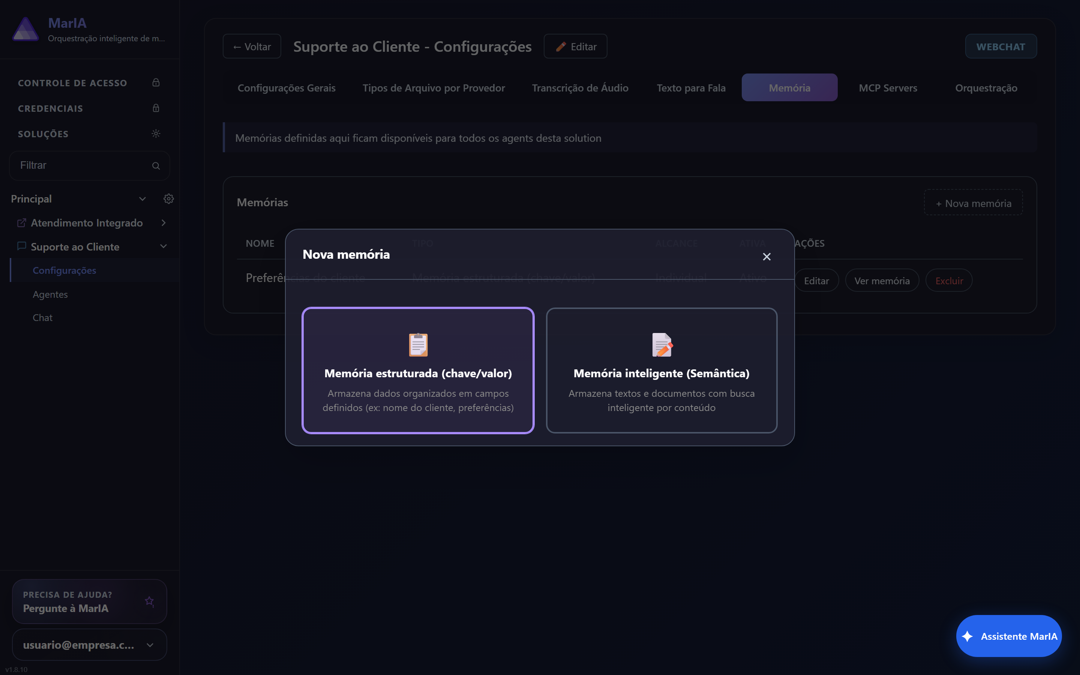Click the Suporte ao Cliente chat icon
Viewport: 1080px width, 675px height.
click(21, 246)
